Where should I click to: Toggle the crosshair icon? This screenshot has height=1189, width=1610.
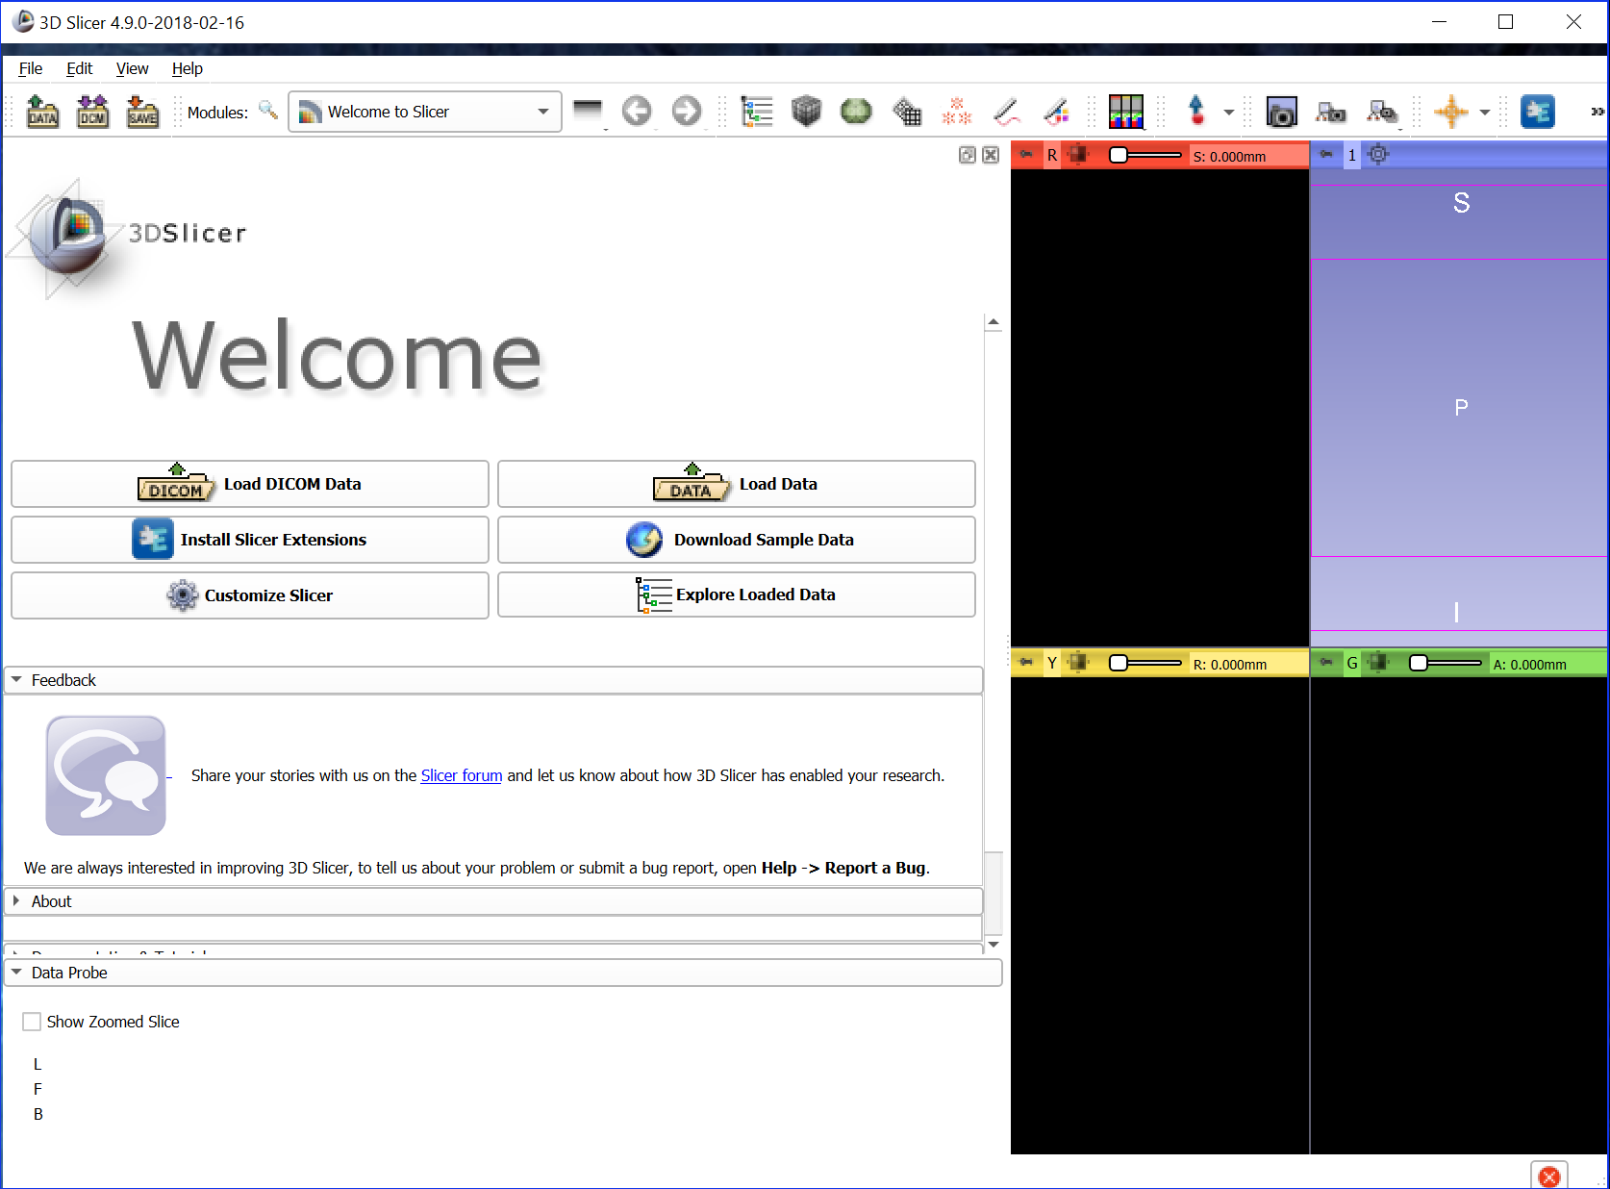(1451, 112)
